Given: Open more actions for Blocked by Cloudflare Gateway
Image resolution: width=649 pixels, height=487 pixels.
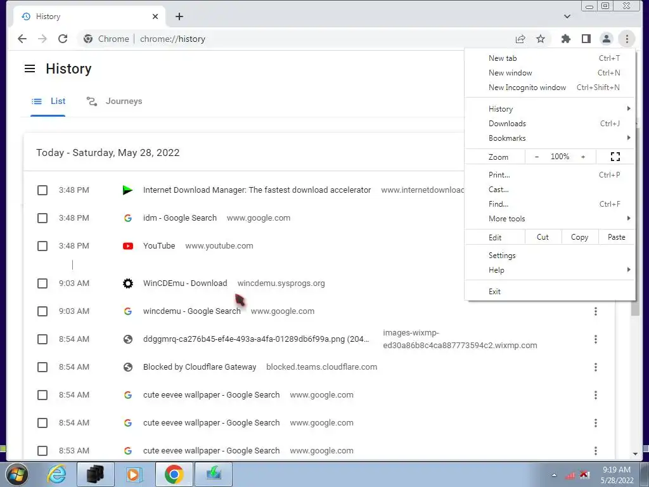Looking at the screenshot, I should tap(596, 367).
